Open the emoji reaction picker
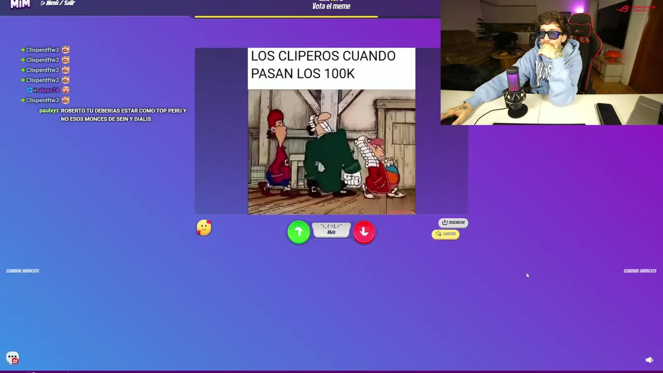The height and width of the screenshot is (373, 663). click(x=204, y=227)
